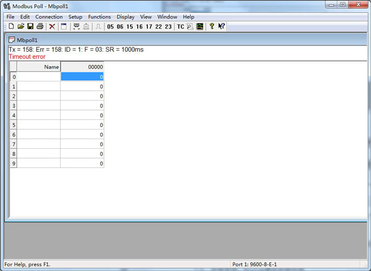Open the Connection menu
Image resolution: width=371 pixels, height=271 pixels.
pos(49,17)
